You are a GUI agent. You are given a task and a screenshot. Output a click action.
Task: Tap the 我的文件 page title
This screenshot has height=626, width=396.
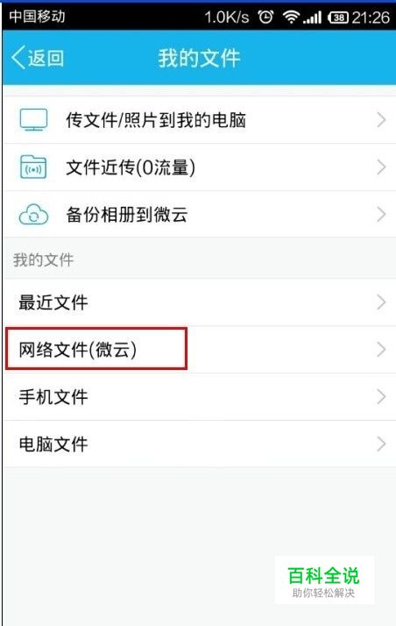(199, 58)
